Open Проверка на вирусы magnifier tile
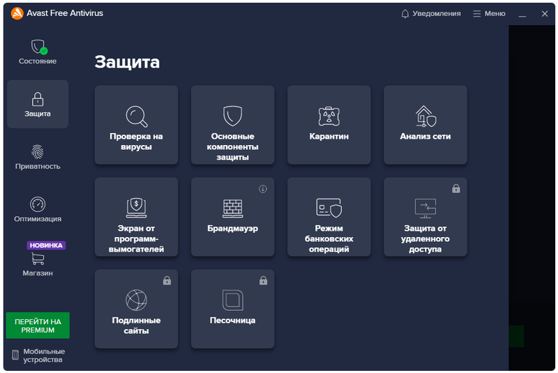The height and width of the screenshot is (373, 558). pos(136,125)
